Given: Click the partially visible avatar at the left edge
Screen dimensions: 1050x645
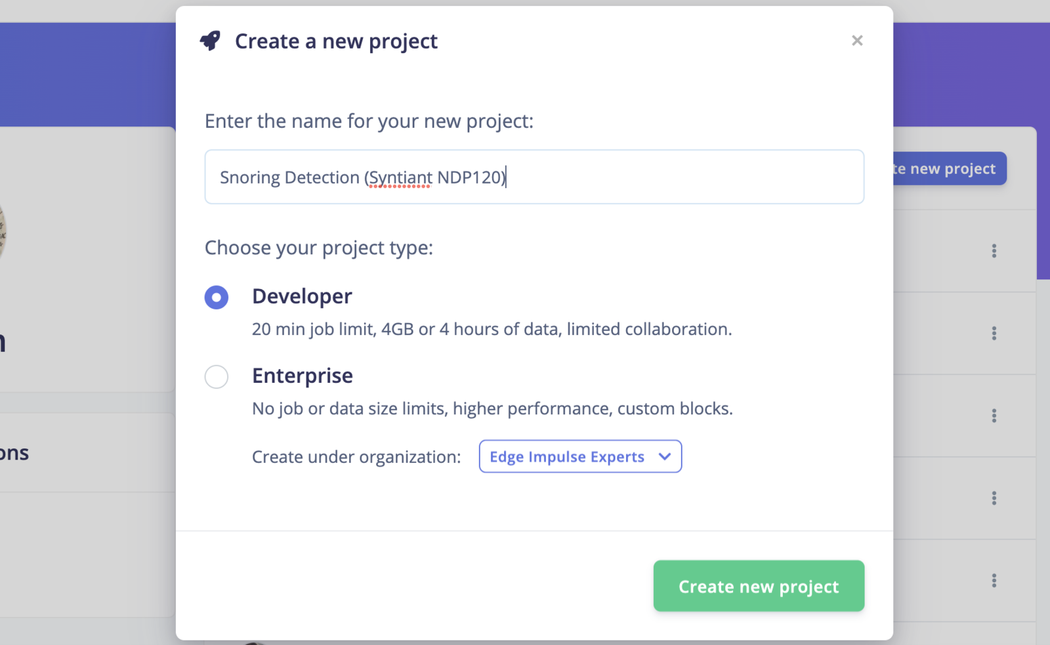Looking at the screenshot, I should (2, 233).
